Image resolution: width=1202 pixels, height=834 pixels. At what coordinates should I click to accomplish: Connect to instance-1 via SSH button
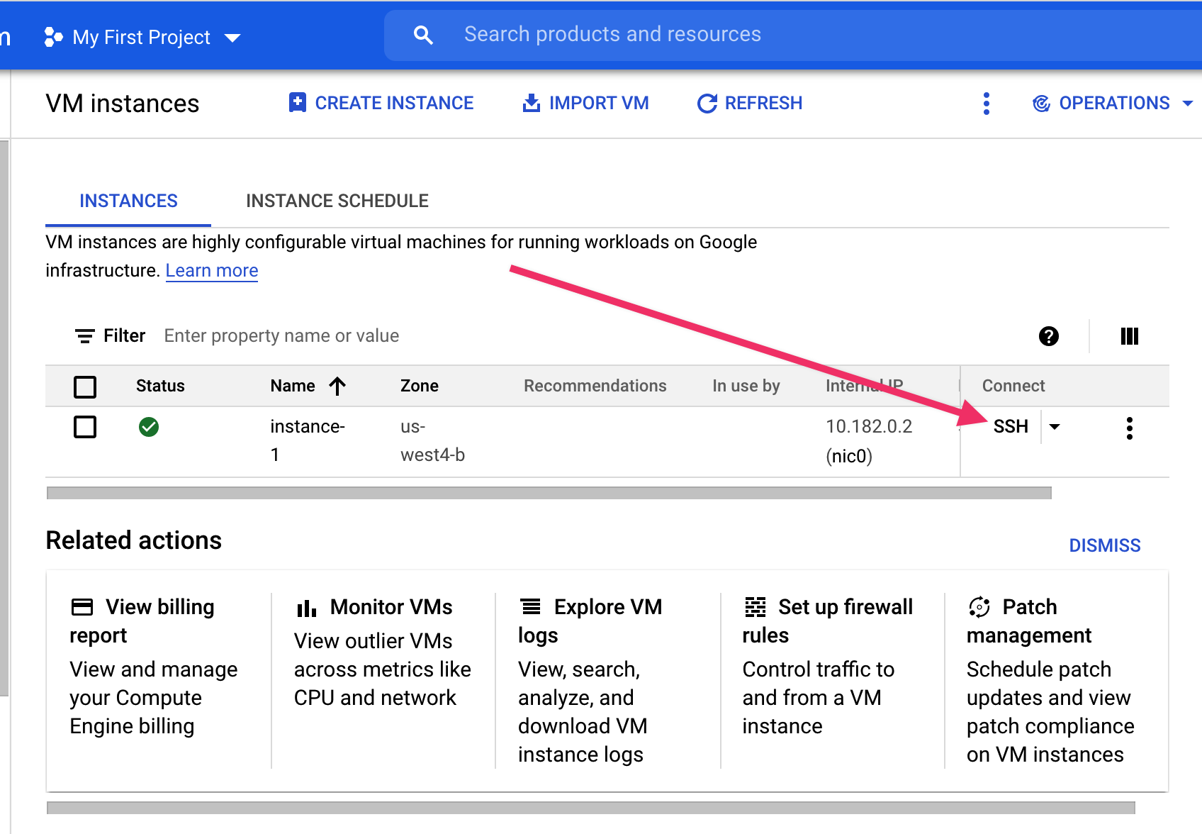pos(1010,426)
